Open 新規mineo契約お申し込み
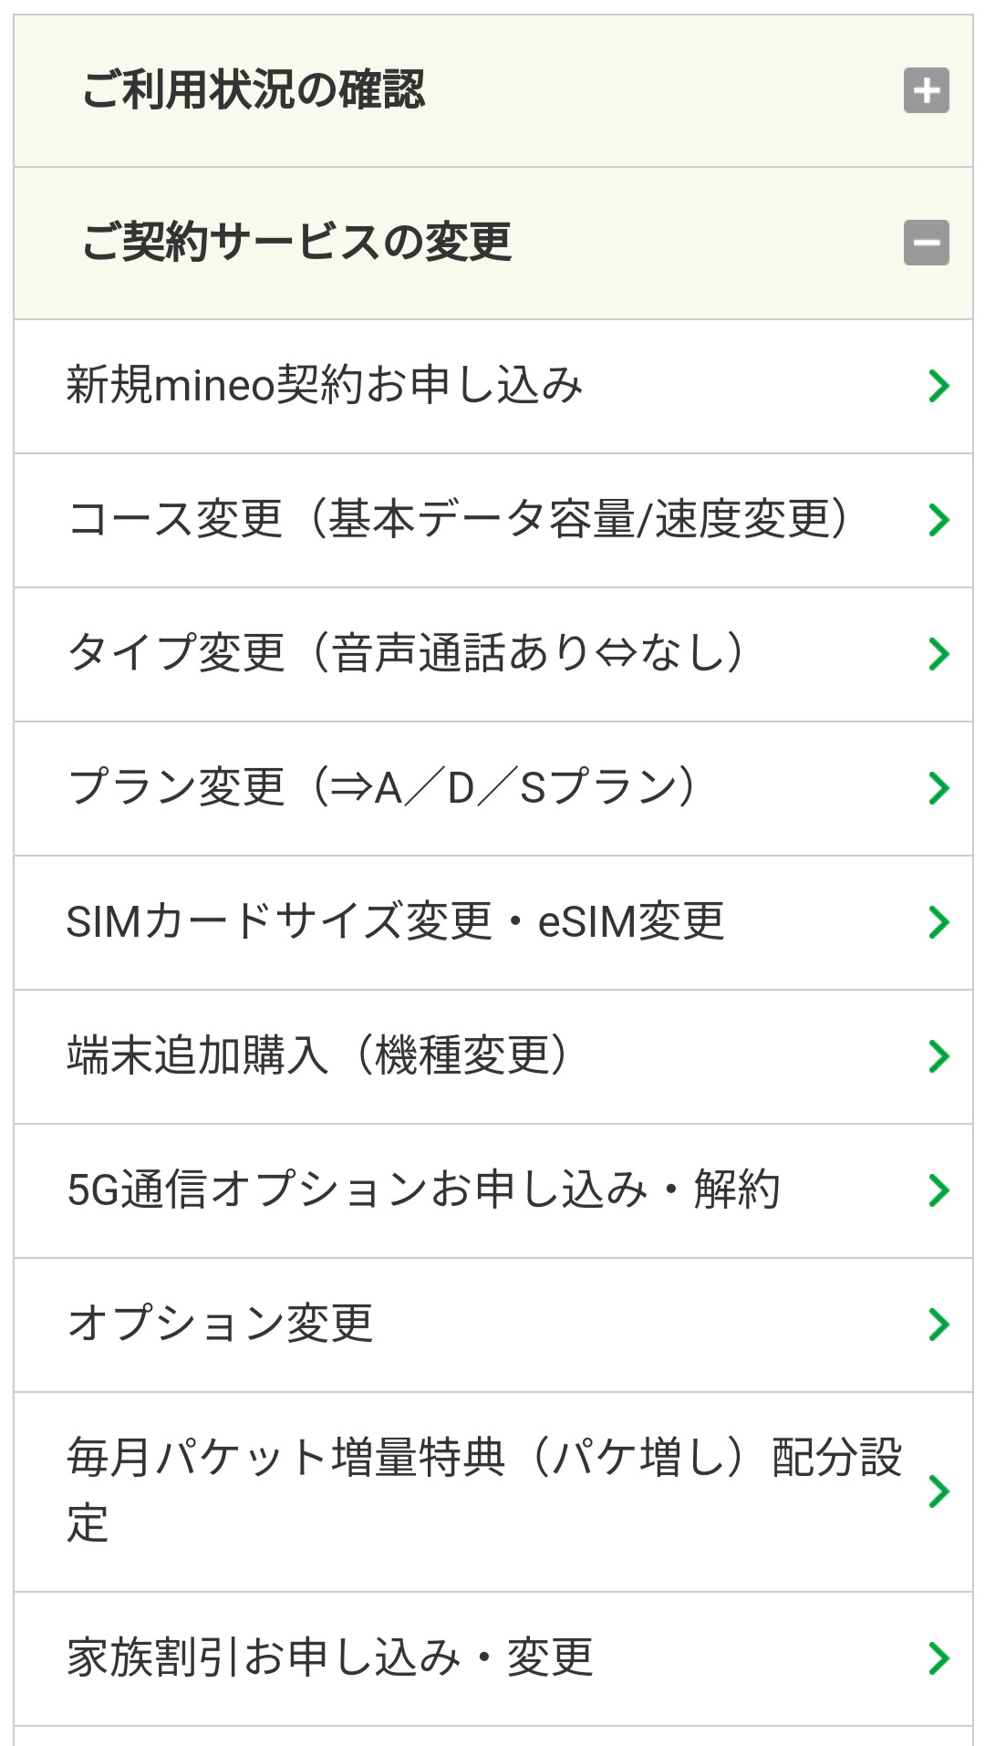 (325, 385)
